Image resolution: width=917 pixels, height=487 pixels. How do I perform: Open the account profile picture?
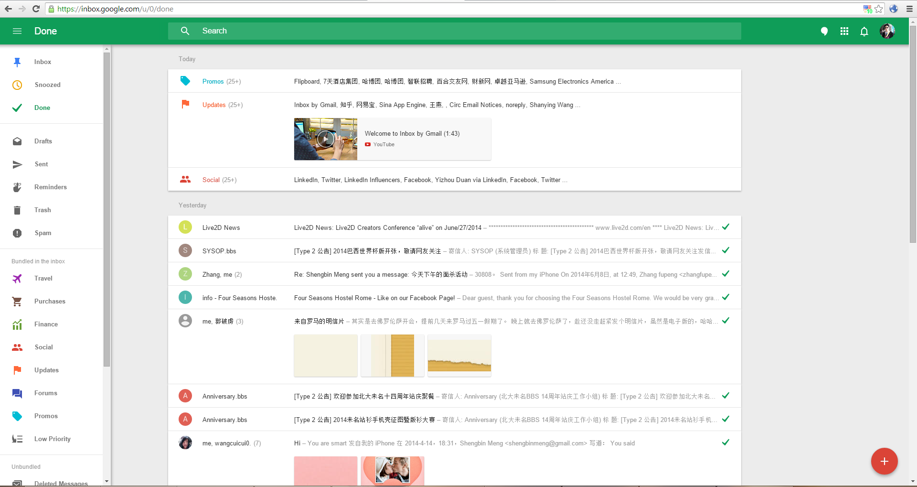(x=887, y=31)
